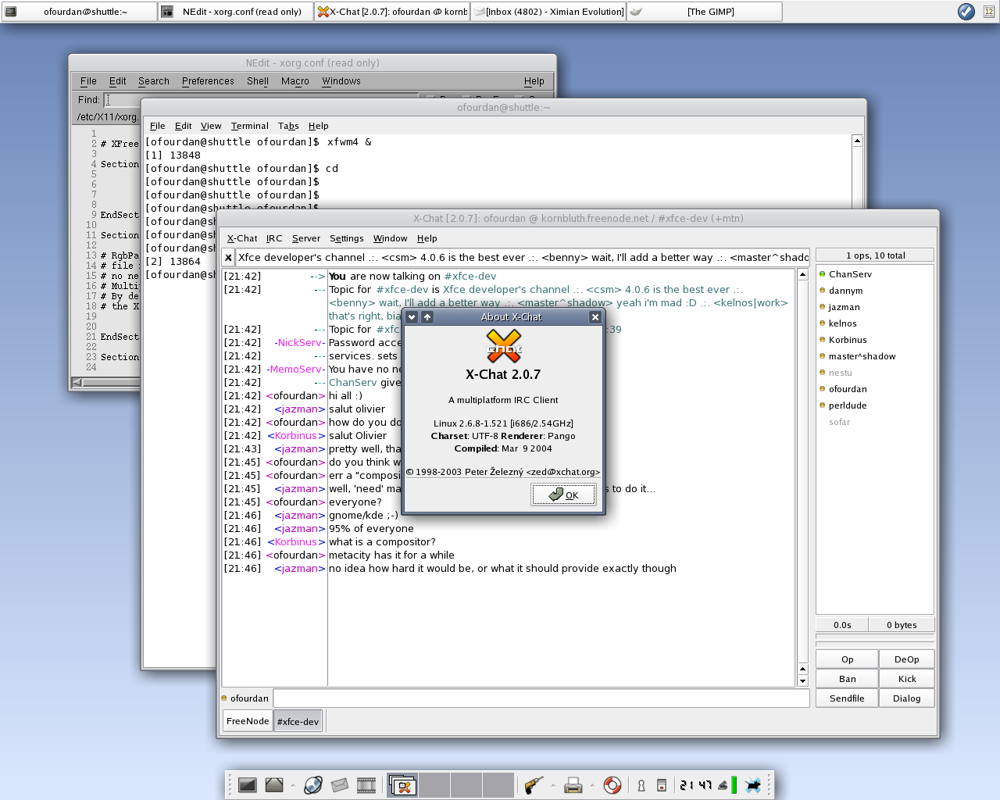Screen dimensions: 1000x800
Task: Select user Korbinus in the nick list
Action: coord(848,340)
